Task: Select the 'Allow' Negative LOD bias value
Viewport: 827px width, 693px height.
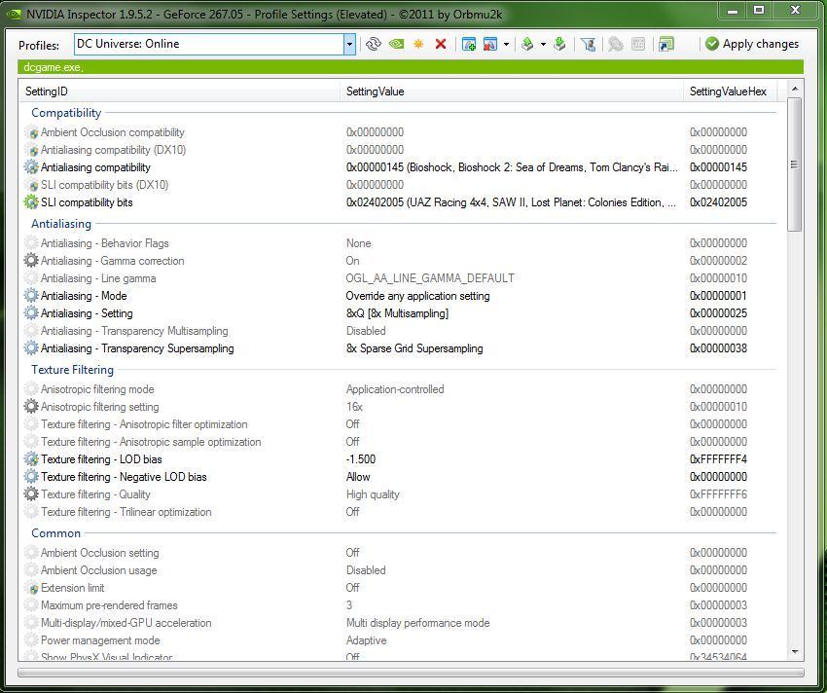Action: tap(358, 477)
